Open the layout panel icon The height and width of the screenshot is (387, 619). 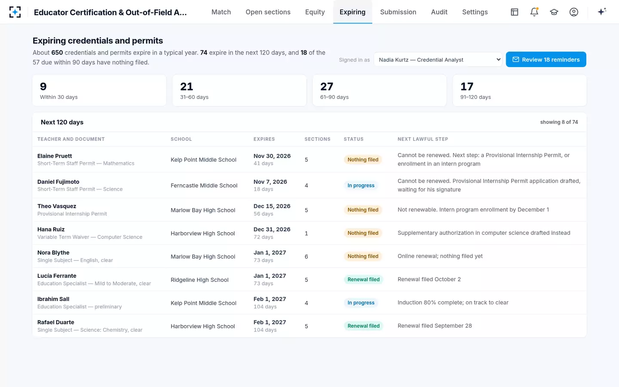[x=515, y=12]
